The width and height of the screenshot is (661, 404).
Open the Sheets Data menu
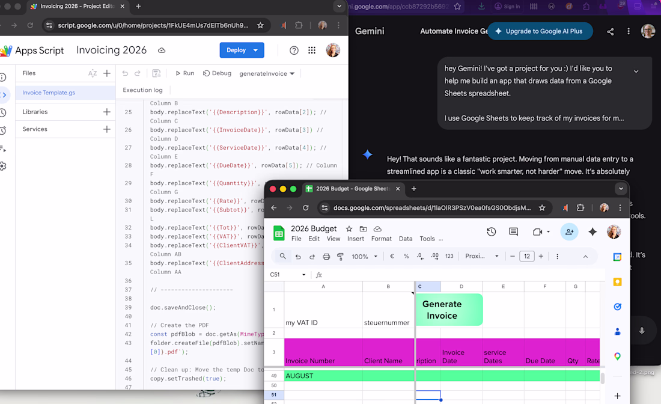[x=406, y=239]
